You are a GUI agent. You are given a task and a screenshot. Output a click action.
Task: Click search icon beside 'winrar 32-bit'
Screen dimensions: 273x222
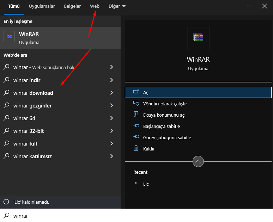pos(6,131)
